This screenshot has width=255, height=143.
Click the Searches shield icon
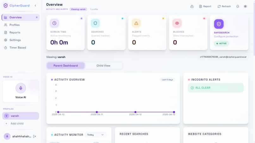coord(95,23)
